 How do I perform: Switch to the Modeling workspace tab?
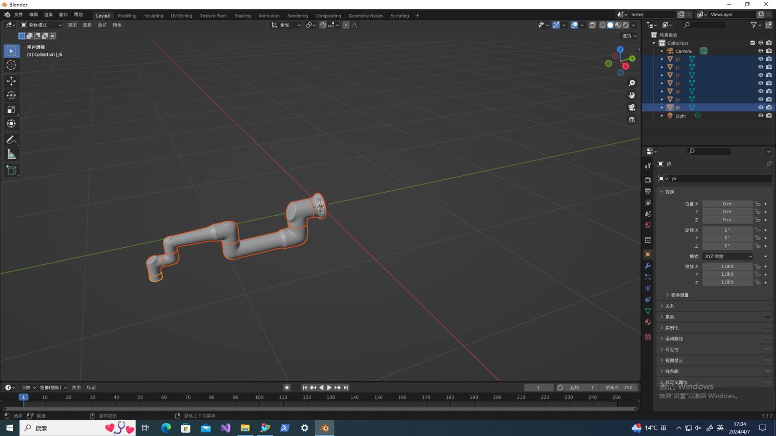127,16
